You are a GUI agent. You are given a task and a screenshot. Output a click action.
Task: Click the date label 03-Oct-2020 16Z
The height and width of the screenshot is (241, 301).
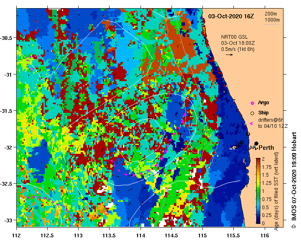(231, 16)
